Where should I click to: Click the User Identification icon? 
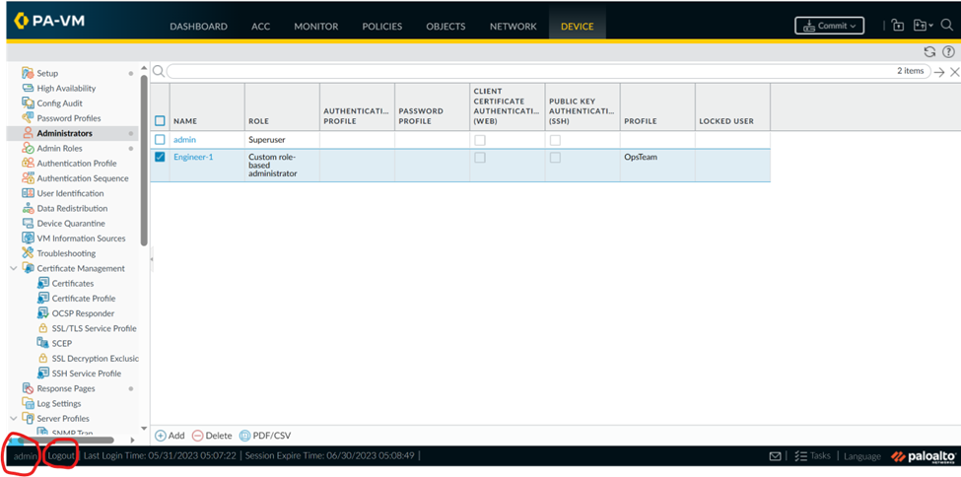pyautogui.click(x=28, y=193)
